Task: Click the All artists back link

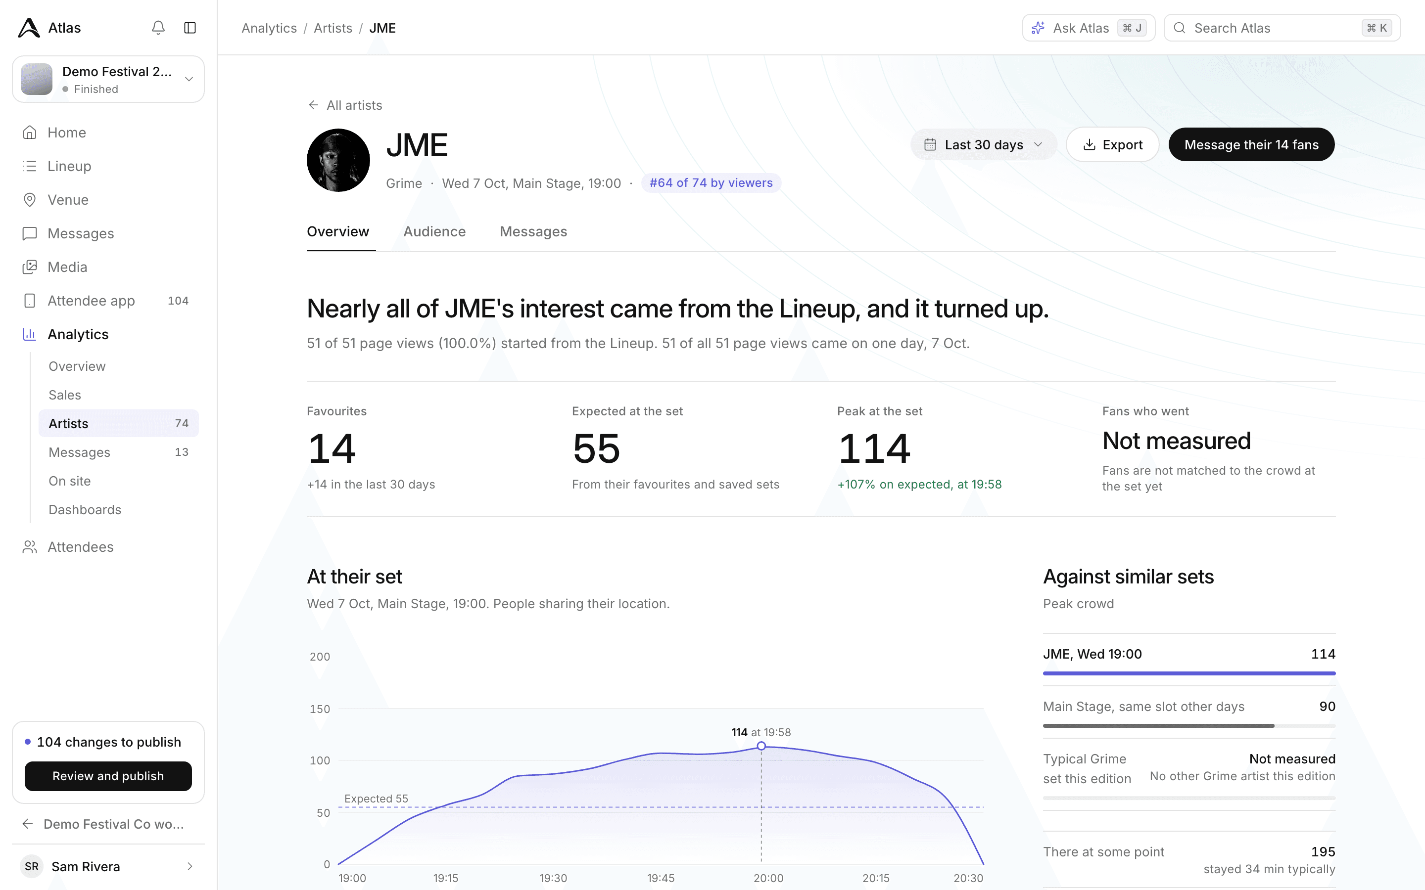Action: pyautogui.click(x=346, y=105)
